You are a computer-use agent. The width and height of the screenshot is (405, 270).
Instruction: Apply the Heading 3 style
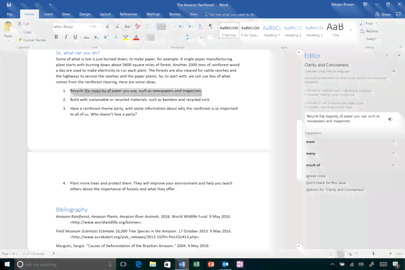click(314, 31)
